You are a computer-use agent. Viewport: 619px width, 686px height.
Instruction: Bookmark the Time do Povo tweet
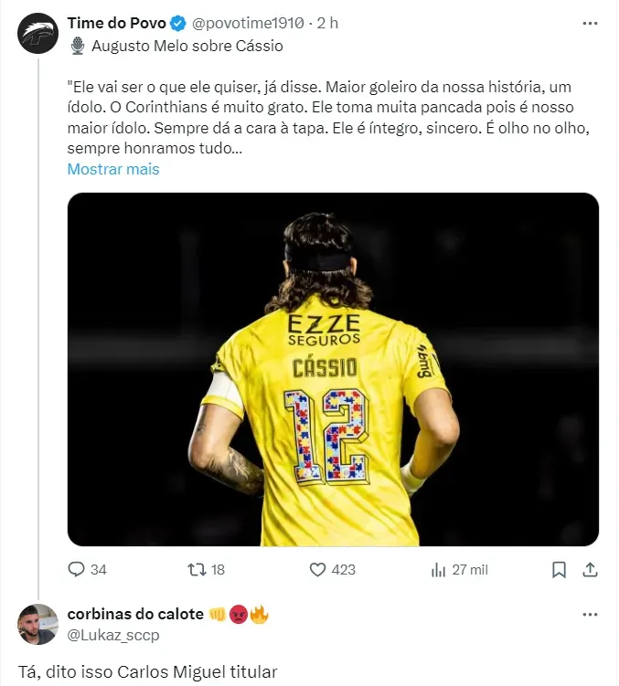click(559, 569)
